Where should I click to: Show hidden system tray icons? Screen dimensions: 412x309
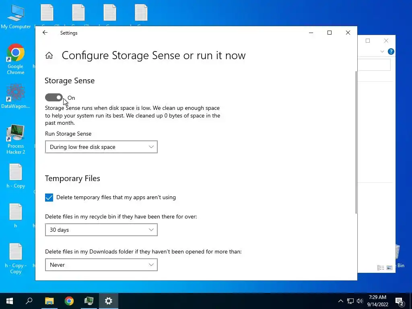[341, 301]
